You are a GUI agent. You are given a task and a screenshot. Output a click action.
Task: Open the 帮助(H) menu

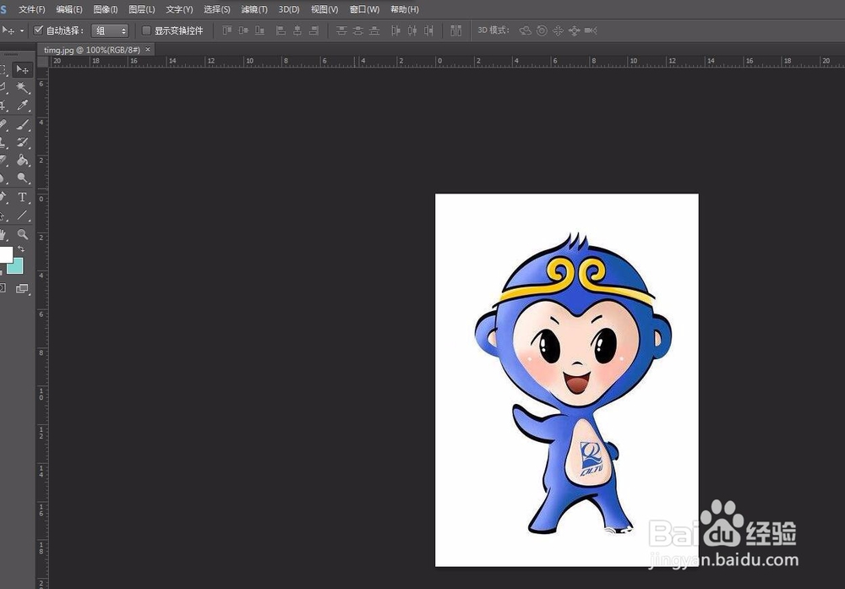[x=405, y=9]
